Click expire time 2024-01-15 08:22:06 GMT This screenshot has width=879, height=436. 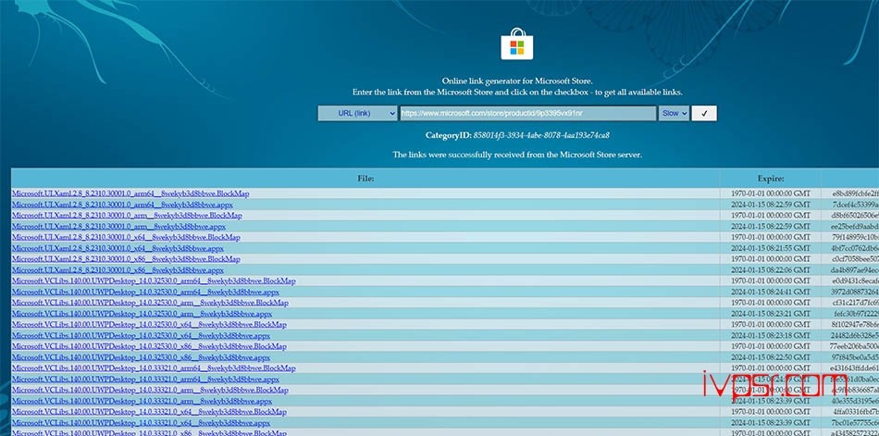pos(771,270)
